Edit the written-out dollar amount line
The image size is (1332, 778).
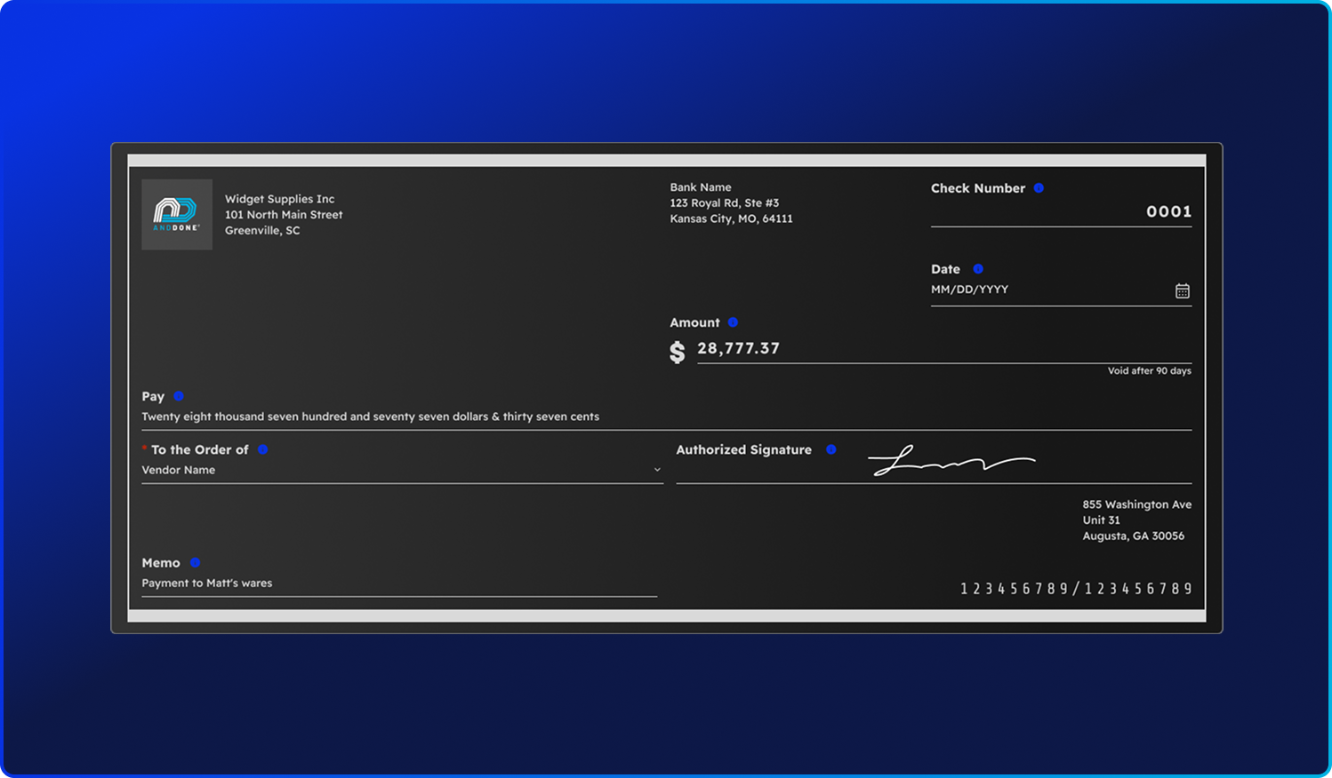pyautogui.click(x=370, y=417)
